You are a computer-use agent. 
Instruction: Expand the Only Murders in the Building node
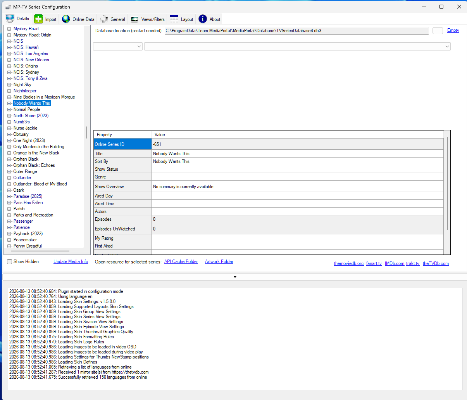pos(9,147)
